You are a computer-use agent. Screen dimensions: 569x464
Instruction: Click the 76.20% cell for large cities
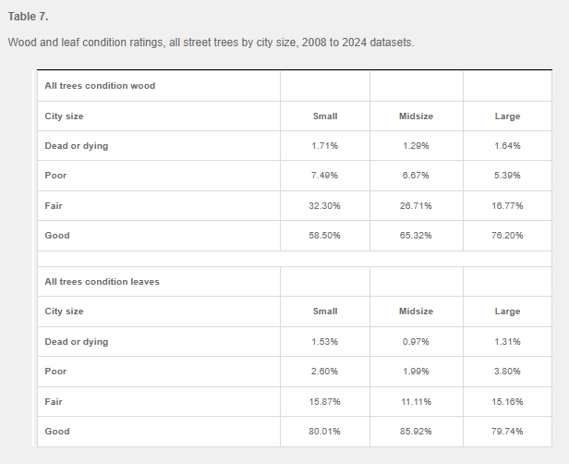(507, 236)
